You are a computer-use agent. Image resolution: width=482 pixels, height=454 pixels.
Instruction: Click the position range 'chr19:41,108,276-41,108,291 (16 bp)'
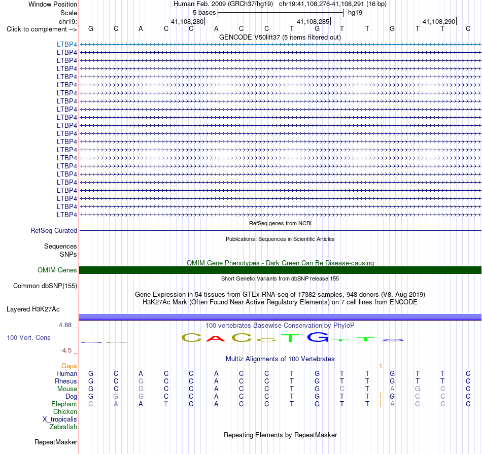click(x=333, y=4)
